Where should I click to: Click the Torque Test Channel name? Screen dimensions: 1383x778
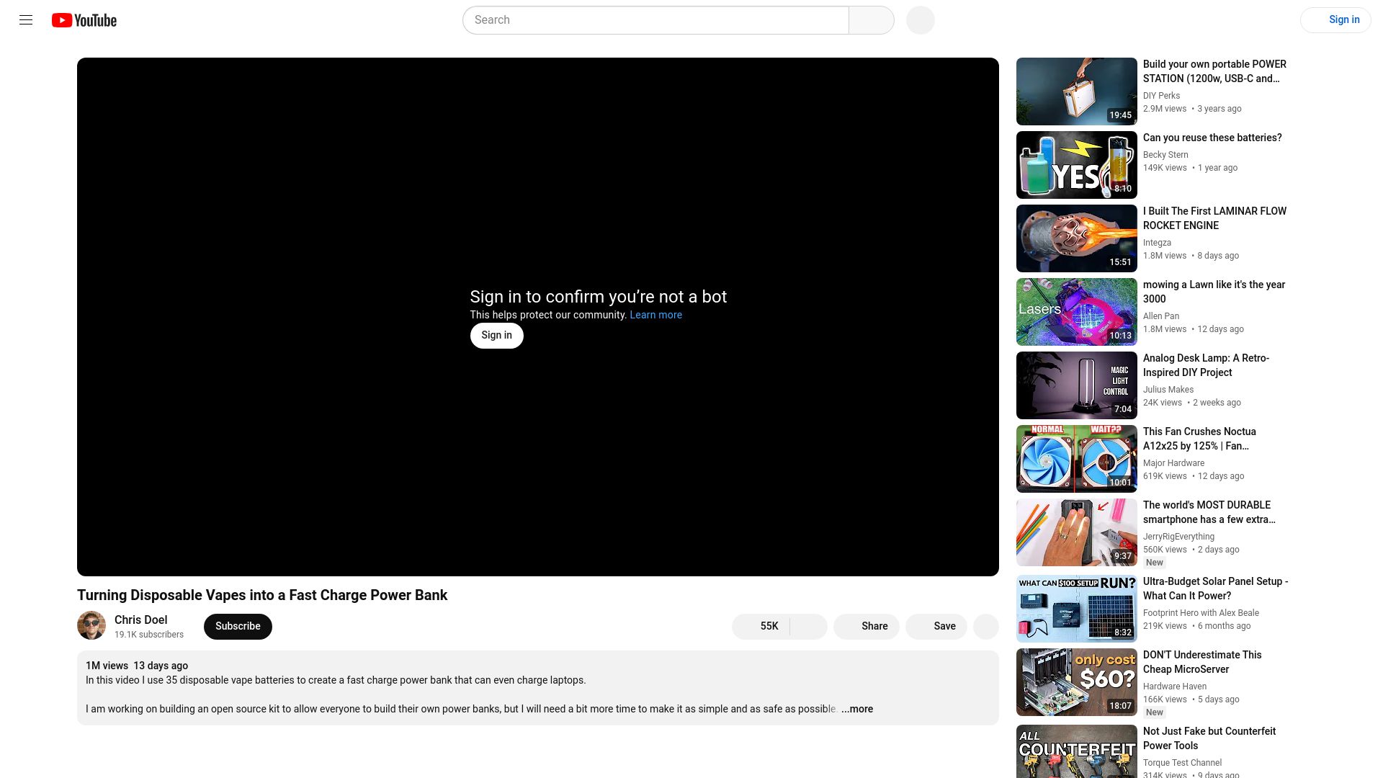pyautogui.click(x=1182, y=763)
